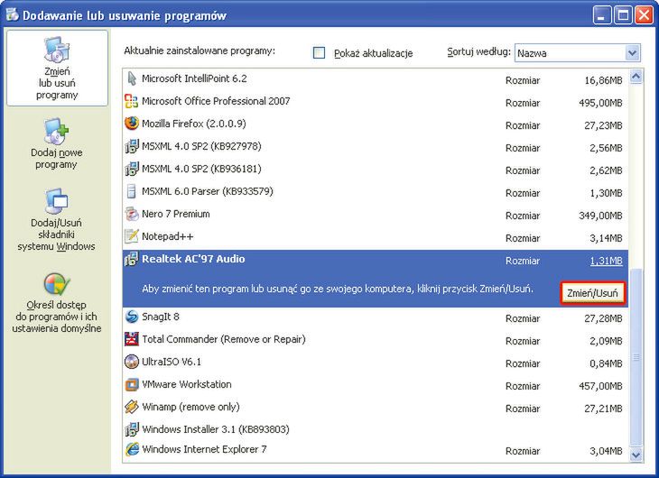Select MSXML 6.0 Parser (KB933579) entry

(x=376, y=191)
